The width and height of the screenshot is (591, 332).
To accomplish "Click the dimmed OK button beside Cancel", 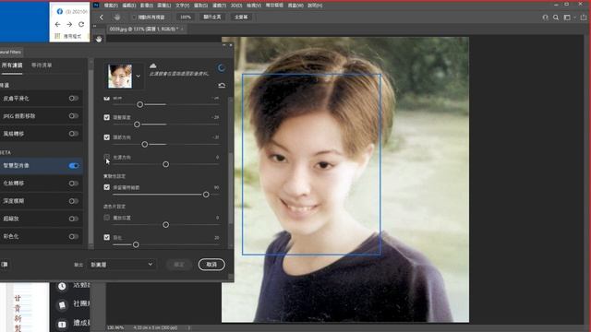I will (x=178, y=265).
